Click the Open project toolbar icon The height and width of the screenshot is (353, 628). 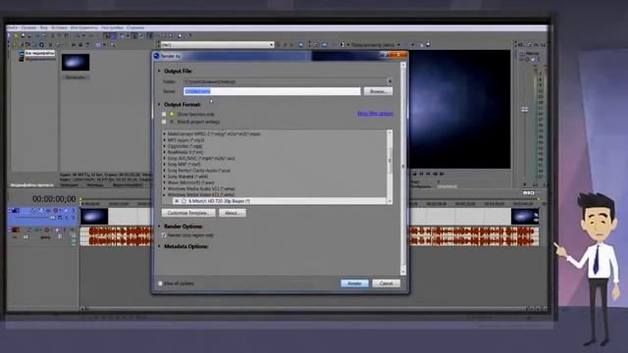click(x=16, y=35)
